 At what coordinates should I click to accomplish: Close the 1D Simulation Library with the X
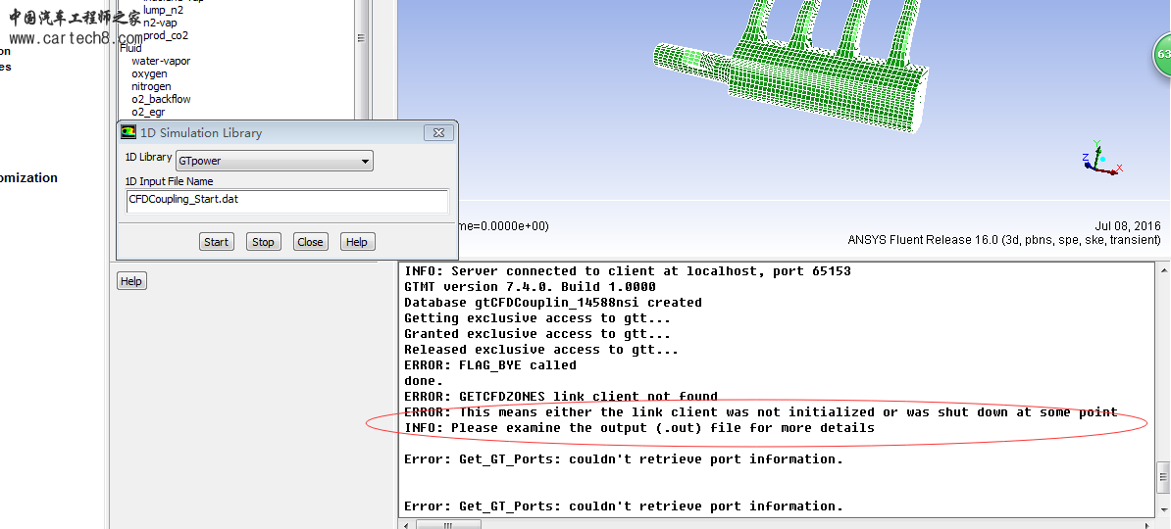438,133
